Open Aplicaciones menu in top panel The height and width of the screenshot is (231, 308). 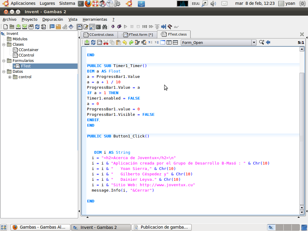23,3
